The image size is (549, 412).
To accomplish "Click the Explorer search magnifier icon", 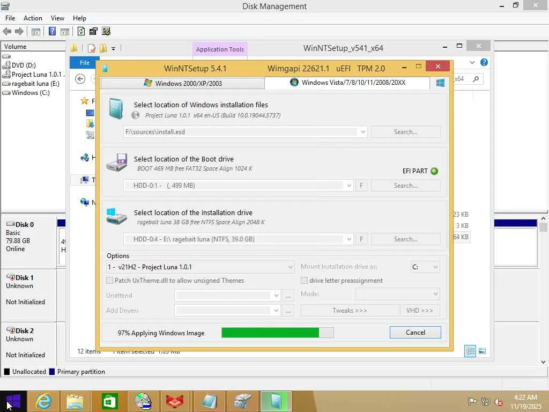I will tap(476, 79).
